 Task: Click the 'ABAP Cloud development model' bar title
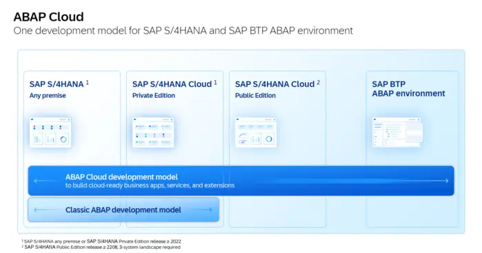pos(121,176)
